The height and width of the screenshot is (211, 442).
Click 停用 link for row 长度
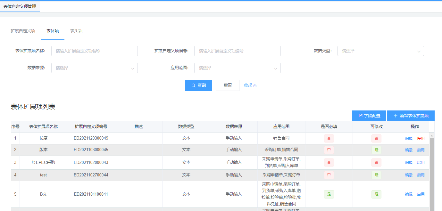coord(421,139)
